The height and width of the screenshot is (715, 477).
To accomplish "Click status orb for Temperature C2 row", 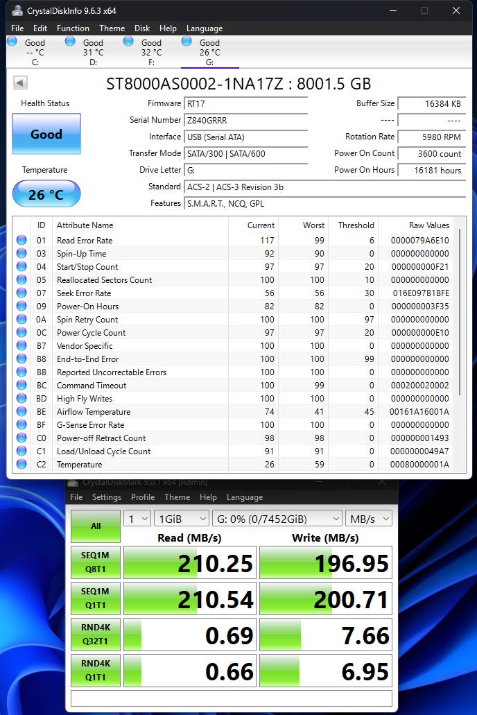I will [21, 464].
